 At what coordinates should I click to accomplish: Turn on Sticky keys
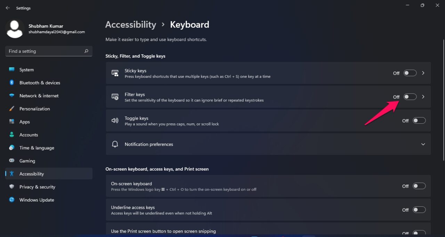410,73
